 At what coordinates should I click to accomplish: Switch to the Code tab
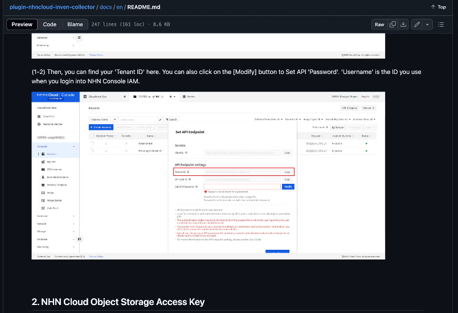pyautogui.click(x=50, y=24)
